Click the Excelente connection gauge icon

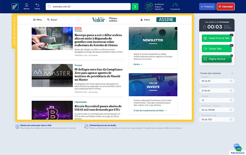pos(175,5)
